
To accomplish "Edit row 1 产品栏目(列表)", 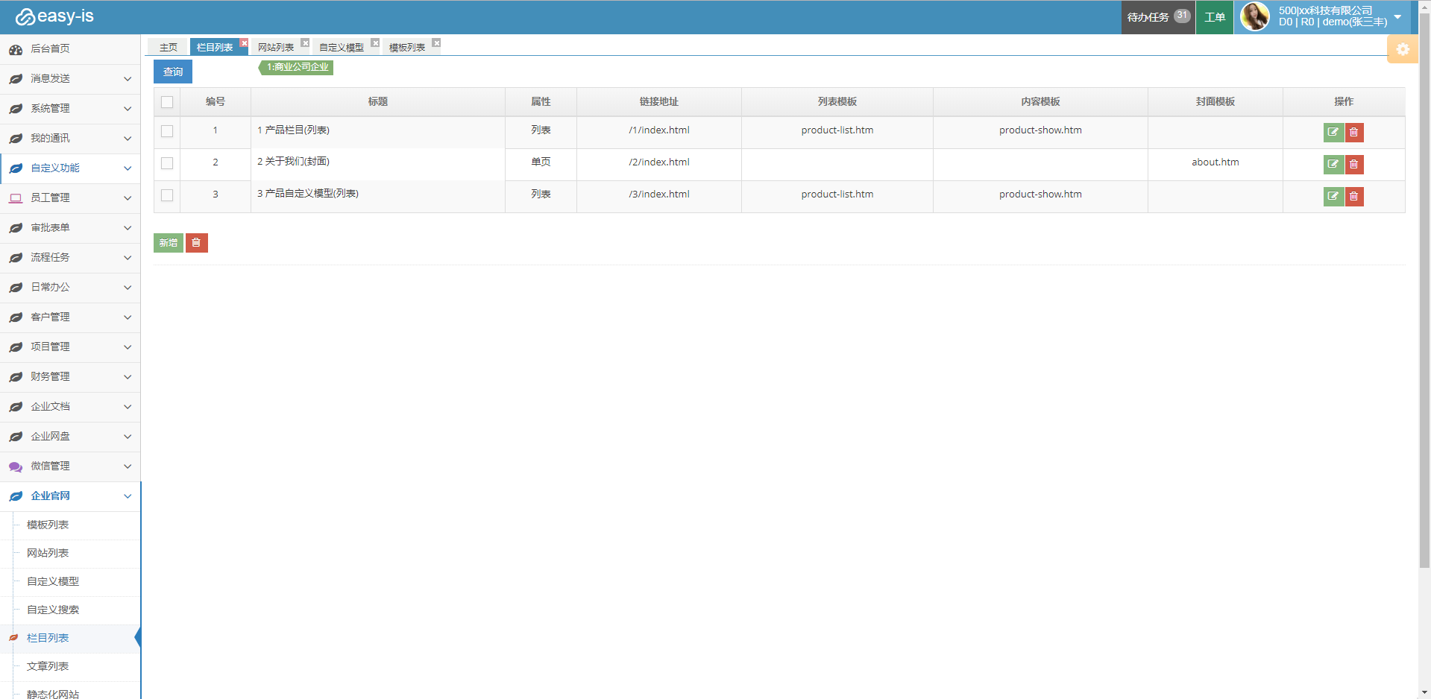I will pyautogui.click(x=1333, y=133).
